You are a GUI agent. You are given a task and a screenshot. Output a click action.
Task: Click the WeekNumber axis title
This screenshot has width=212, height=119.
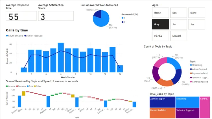pos(68,77)
